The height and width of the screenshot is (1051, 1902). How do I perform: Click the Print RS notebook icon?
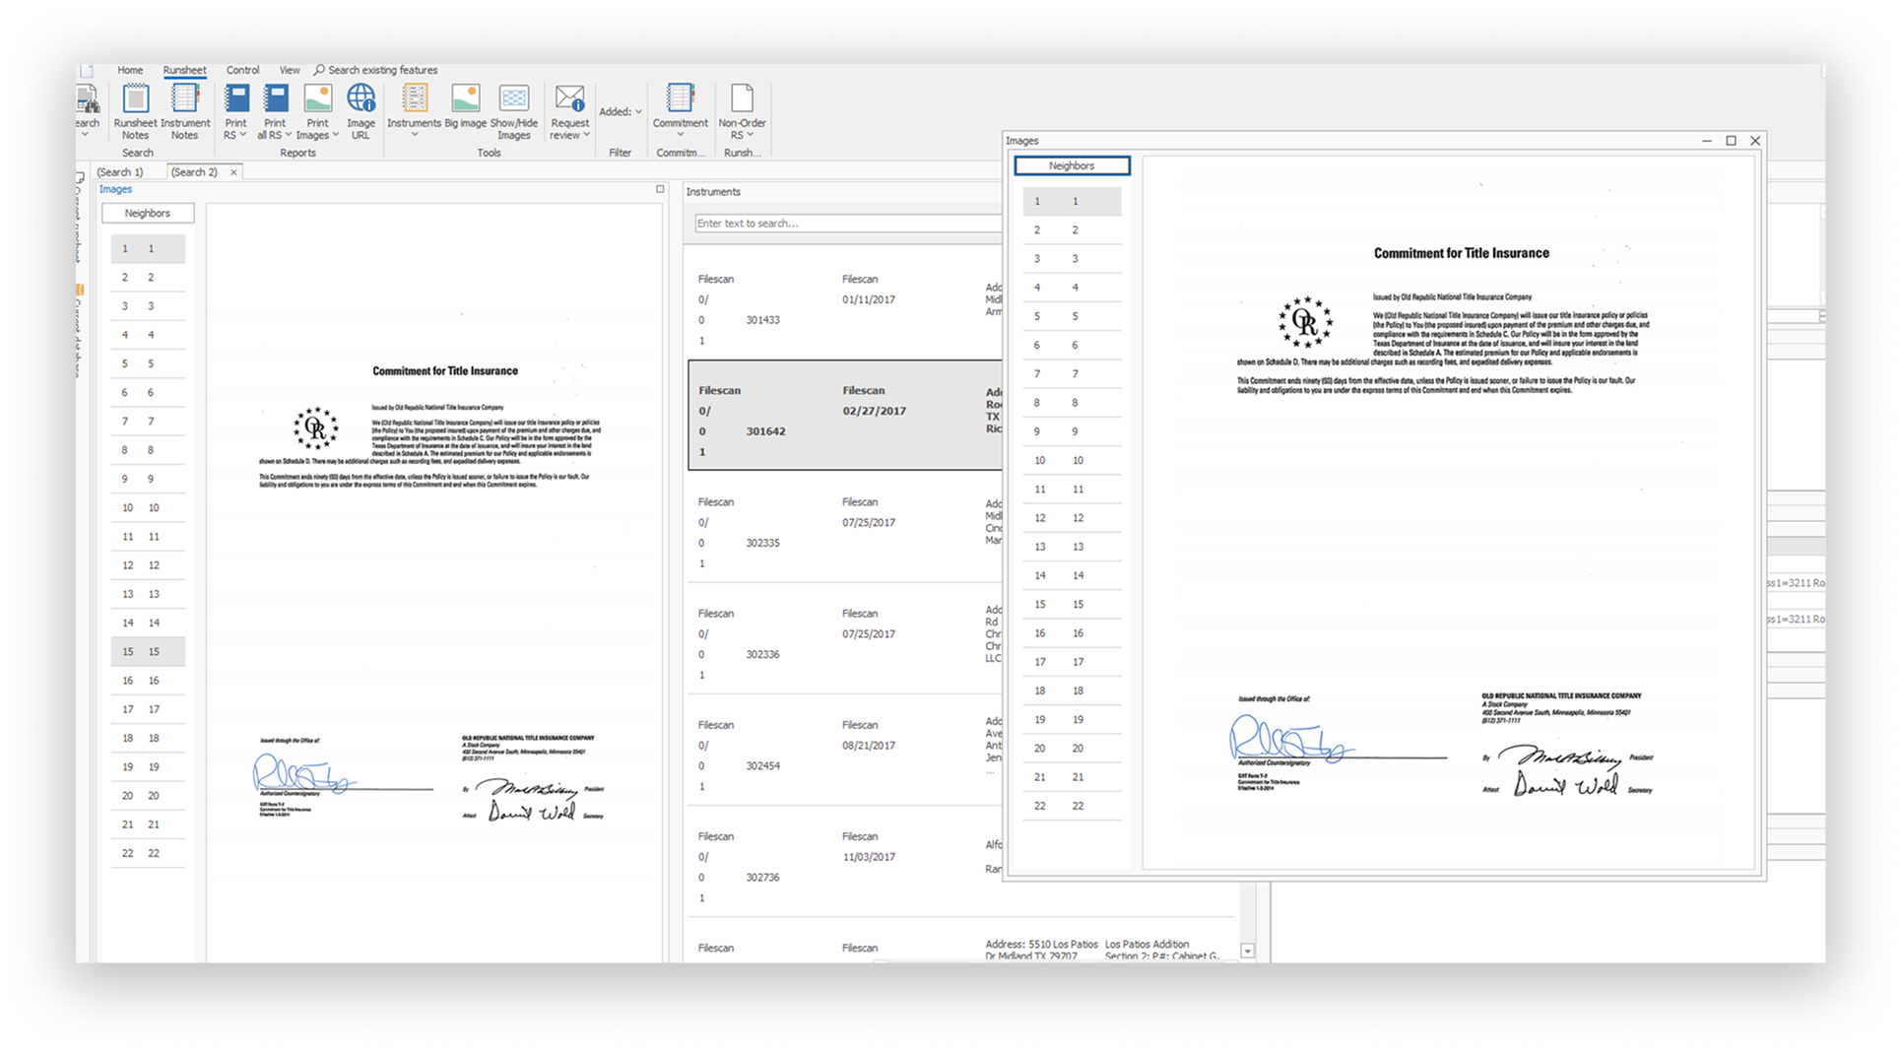point(236,99)
